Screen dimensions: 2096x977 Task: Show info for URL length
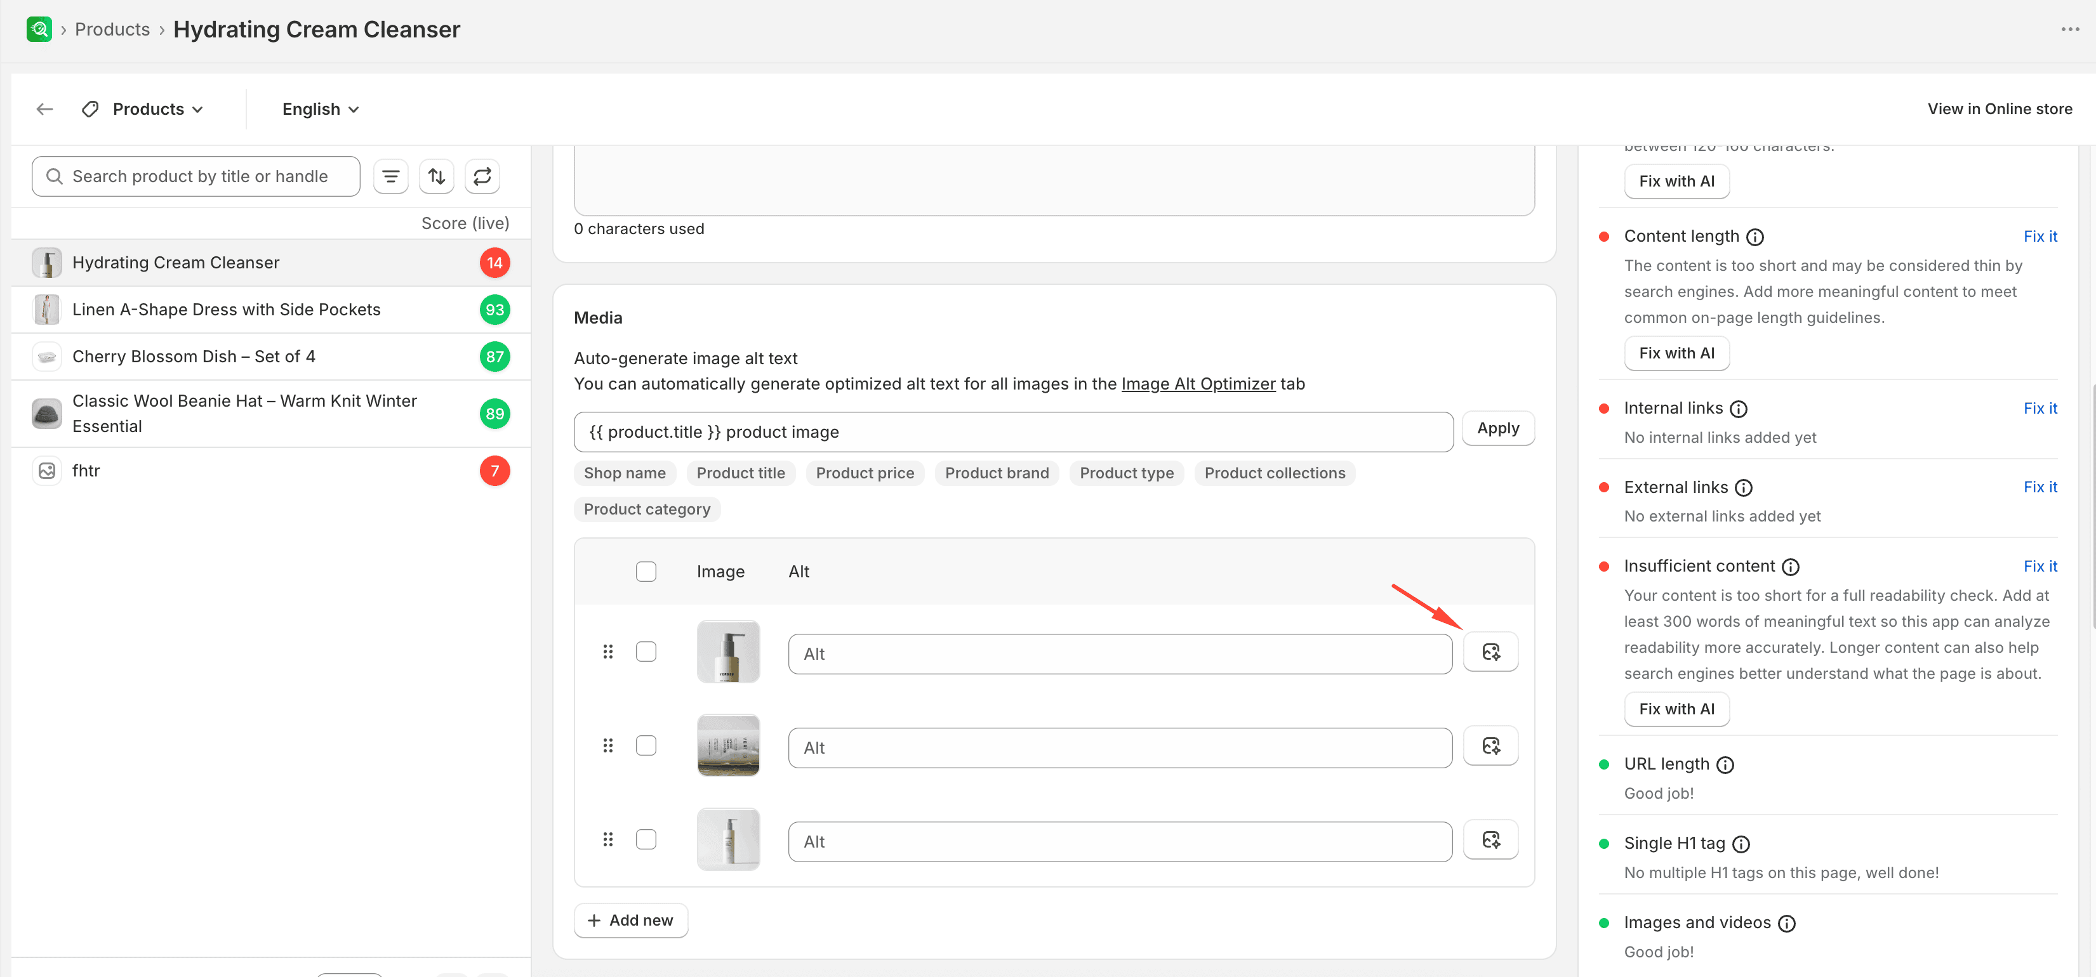1725,764
